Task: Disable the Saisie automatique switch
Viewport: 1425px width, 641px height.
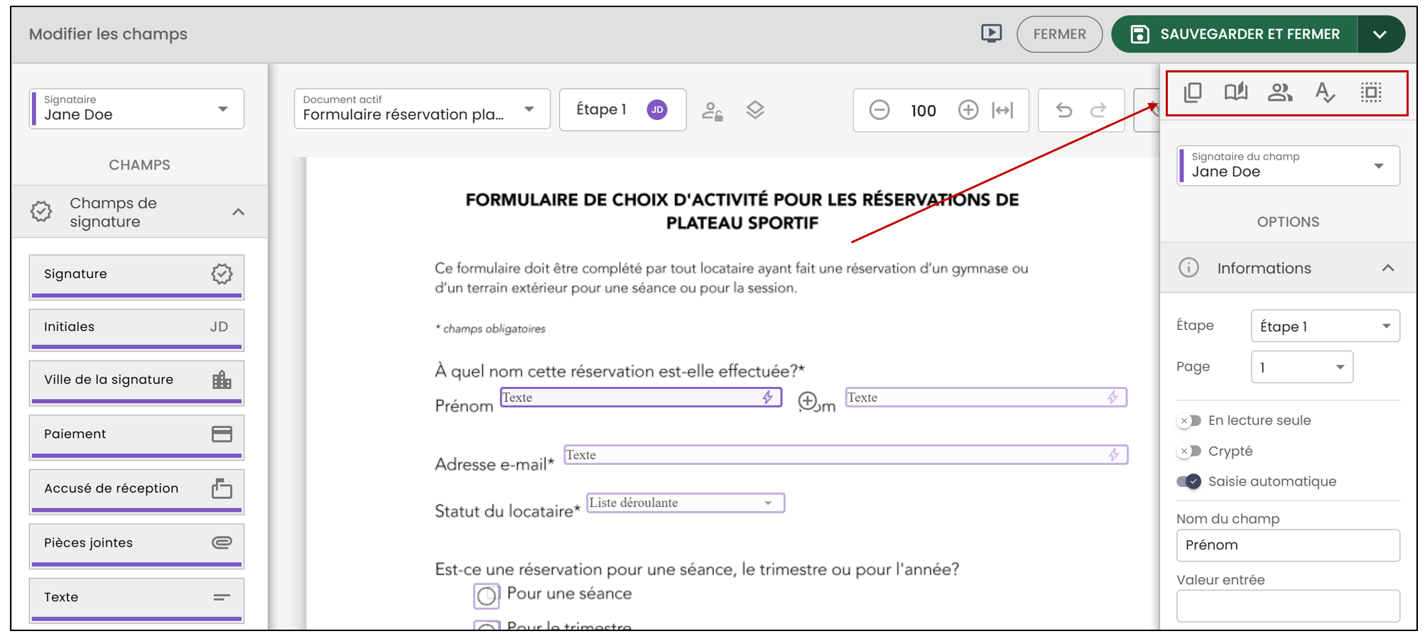Action: (1189, 481)
